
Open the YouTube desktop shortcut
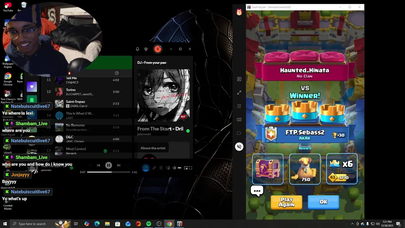click(x=8, y=7)
